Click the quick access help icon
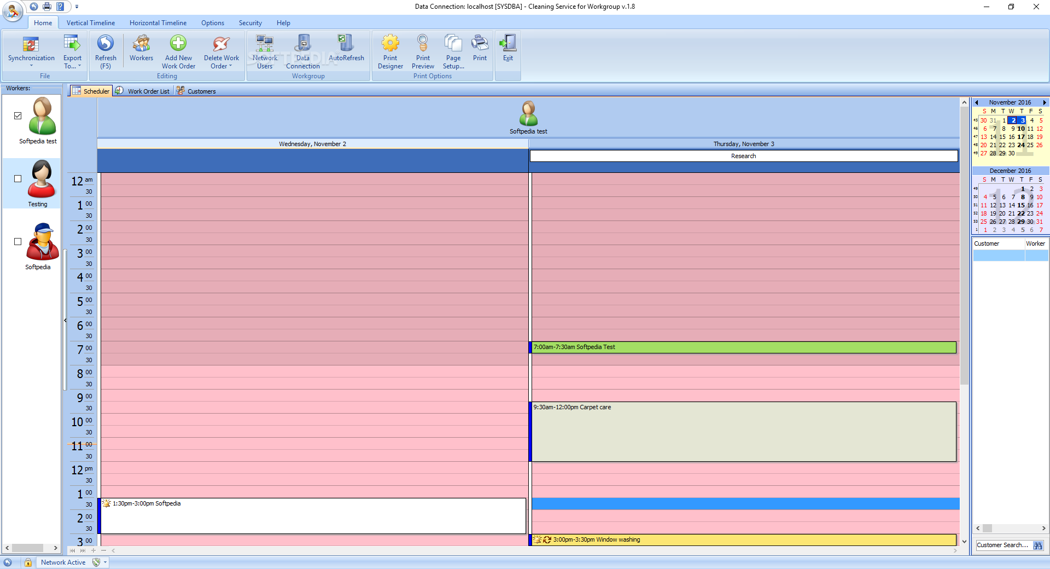The height and width of the screenshot is (569, 1050). (60, 7)
